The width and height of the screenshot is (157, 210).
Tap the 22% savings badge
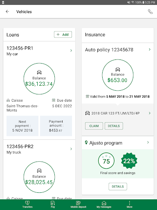[x=129, y=161]
